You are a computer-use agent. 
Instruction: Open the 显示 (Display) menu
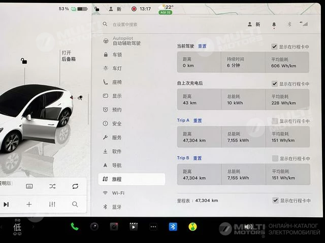point(113,96)
